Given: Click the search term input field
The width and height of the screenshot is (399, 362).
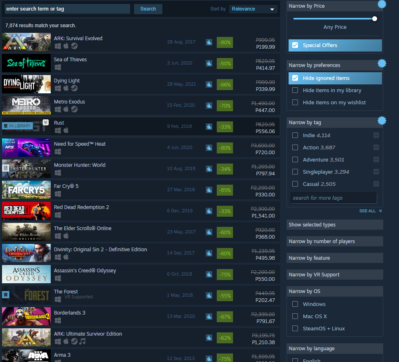Looking at the screenshot, I should [x=67, y=9].
